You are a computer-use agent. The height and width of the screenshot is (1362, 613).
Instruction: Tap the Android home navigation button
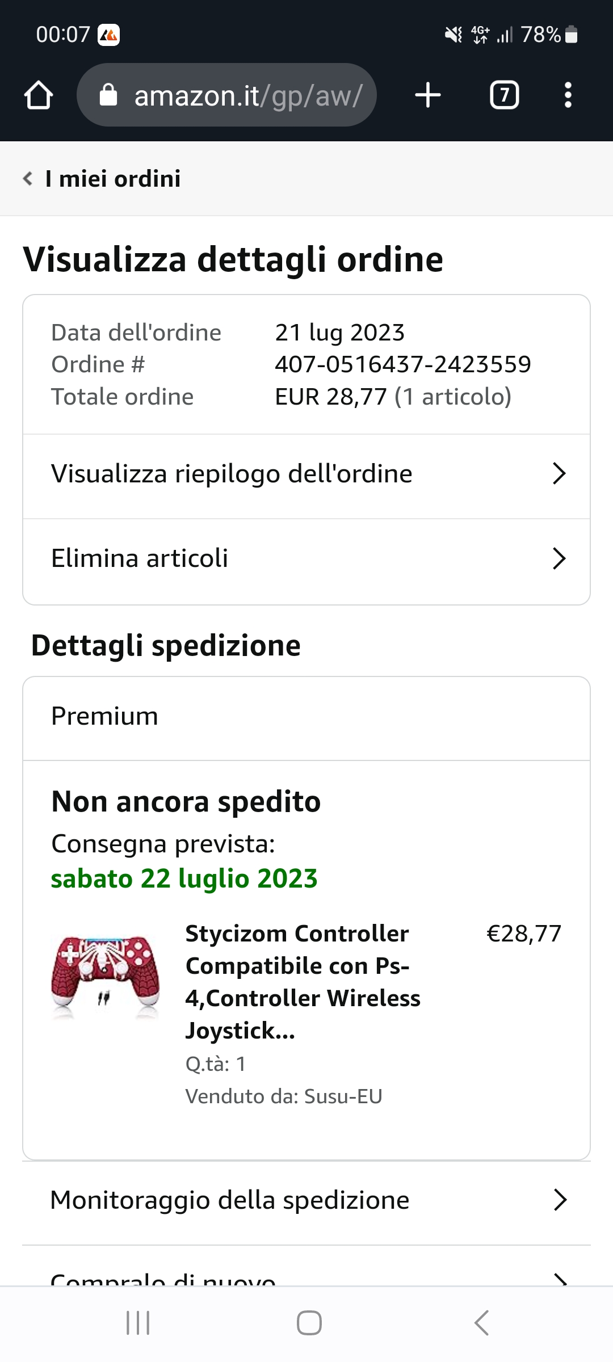coord(309,1323)
